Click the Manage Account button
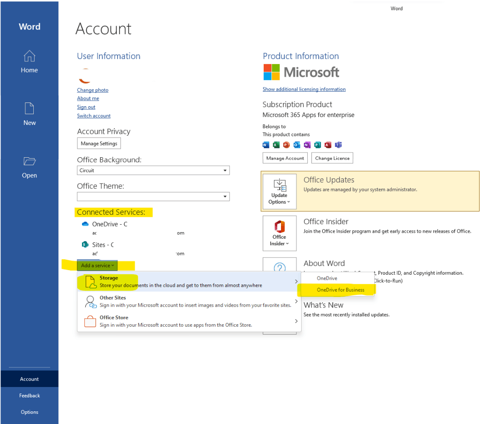The image size is (488, 424). point(285,158)
